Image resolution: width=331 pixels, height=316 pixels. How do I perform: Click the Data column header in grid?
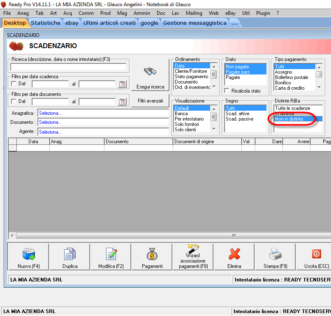coord(33,142)
